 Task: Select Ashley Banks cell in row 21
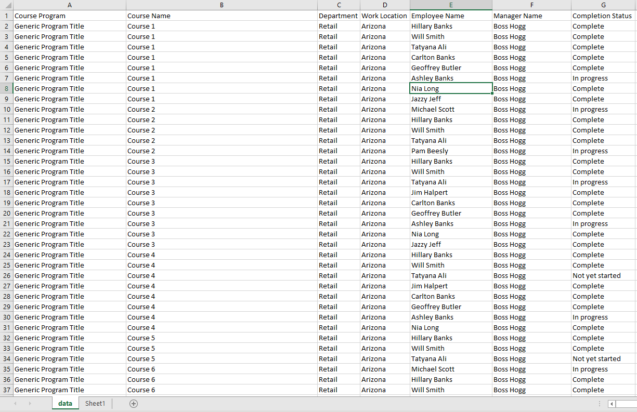(x=451, y=223)
